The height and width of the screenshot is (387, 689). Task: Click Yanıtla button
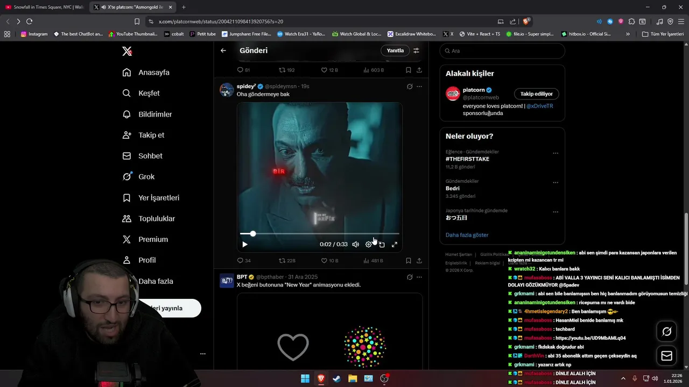[395, 51]
